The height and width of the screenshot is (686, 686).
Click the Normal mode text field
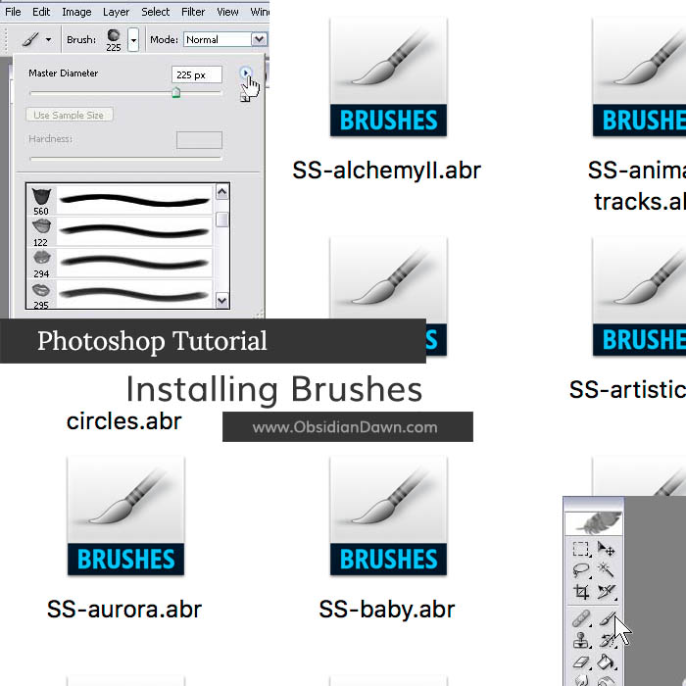tap(218, 39)
